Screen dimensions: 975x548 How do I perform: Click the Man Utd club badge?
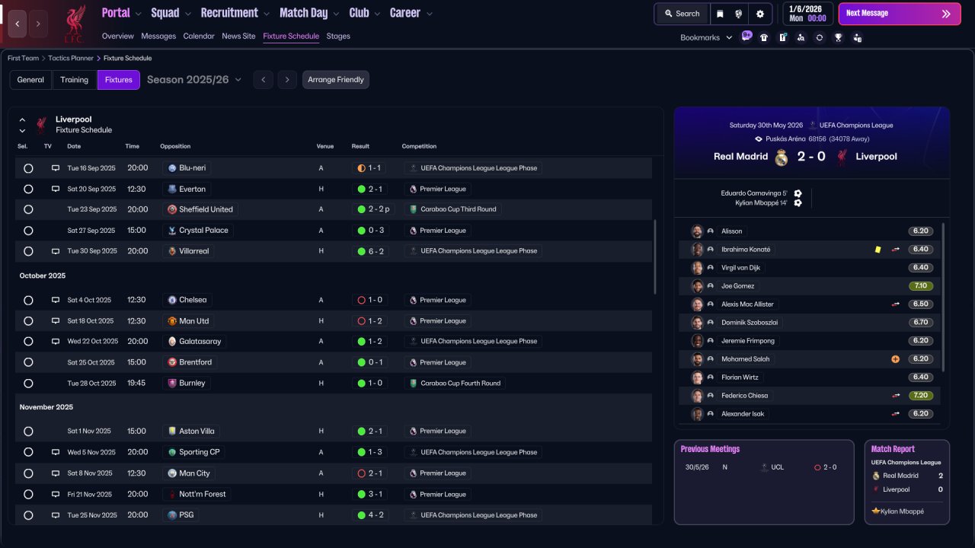[172, 321]
